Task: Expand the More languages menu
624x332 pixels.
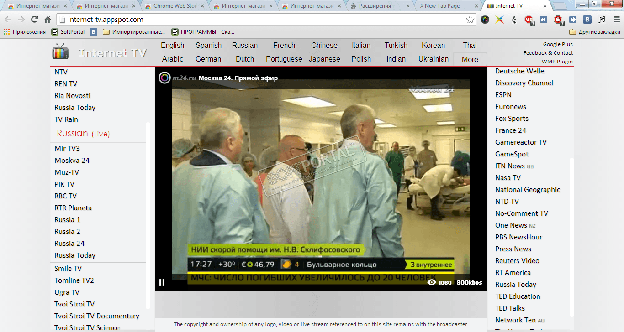Action: click(x=470, y=59)
